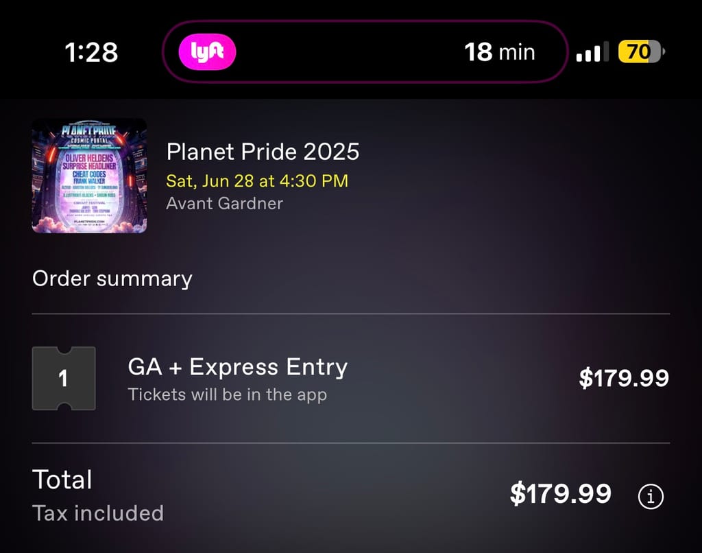Open the Planet Pride poster thumbnail
Screen dimensions: 702x553
90,176
